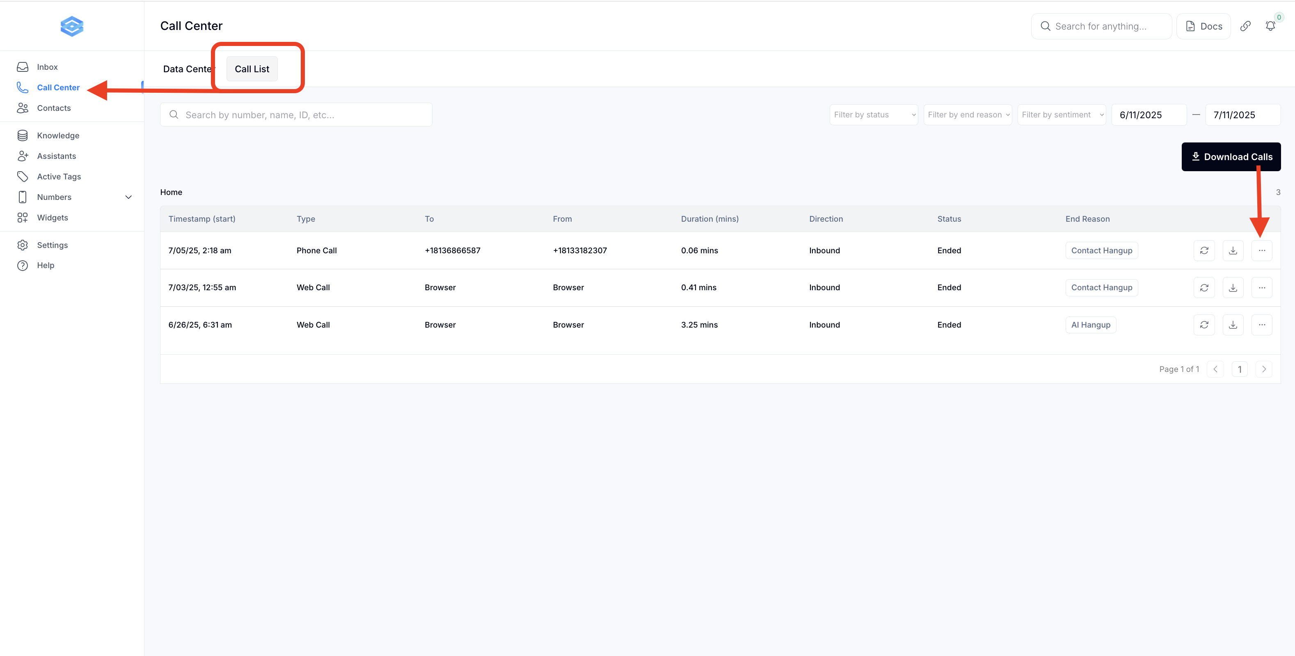Open the Filter by end reason dropdown

click(x=967, y=115)
